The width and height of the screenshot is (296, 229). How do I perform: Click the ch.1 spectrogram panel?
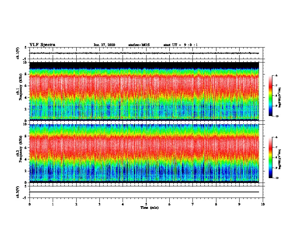144,91
